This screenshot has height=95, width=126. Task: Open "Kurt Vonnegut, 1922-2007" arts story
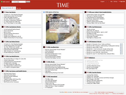point(93,79)
